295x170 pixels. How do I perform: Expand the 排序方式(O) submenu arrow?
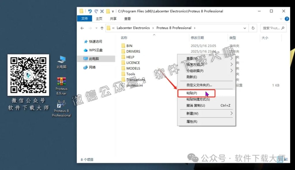click(x=231, y=64)
